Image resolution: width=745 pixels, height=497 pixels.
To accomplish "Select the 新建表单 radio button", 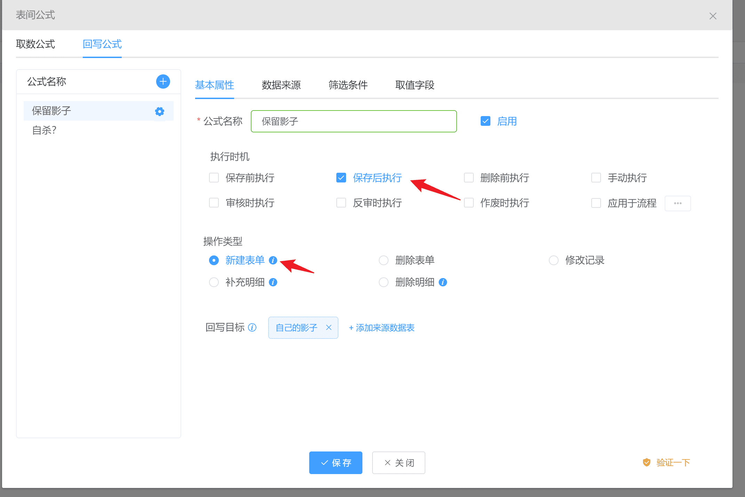I will 214,260.
